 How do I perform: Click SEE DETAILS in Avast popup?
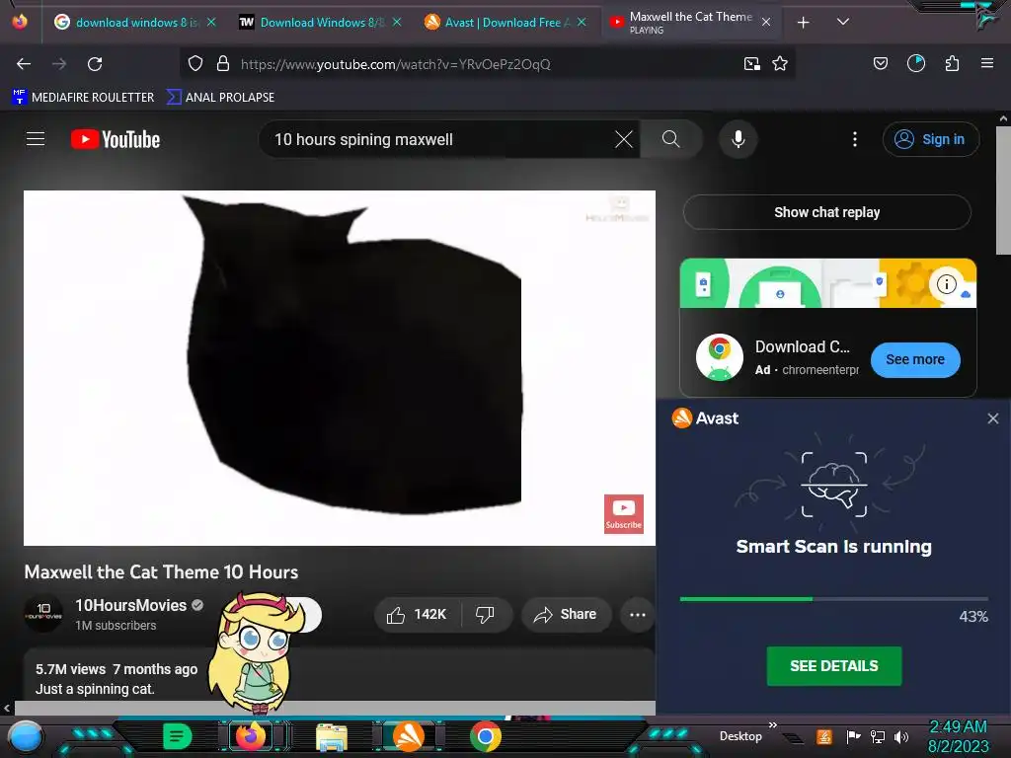[833, 666]
